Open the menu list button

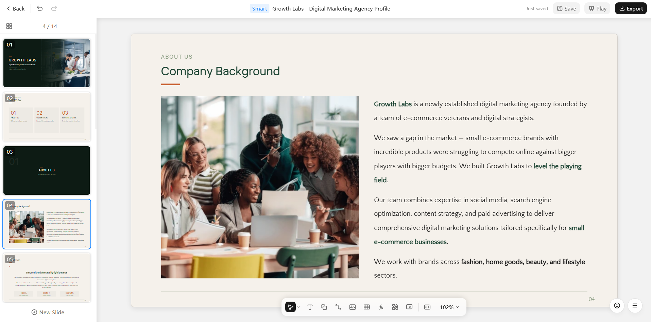(x=635, y=305)
